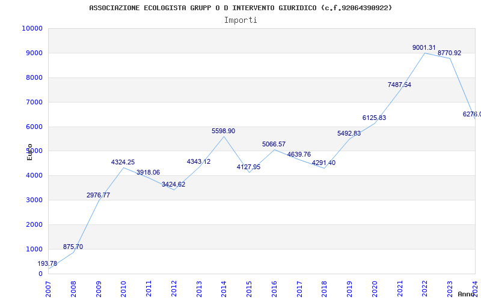Click the 10000 y-axis tick label
The height and width of the screenshot is (300, 481).
32,28
